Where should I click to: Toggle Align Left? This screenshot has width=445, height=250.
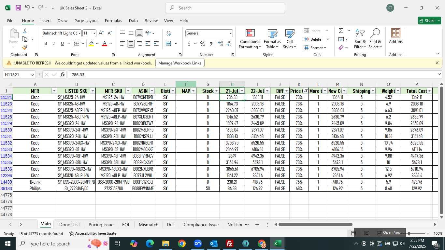coord(122,44)
